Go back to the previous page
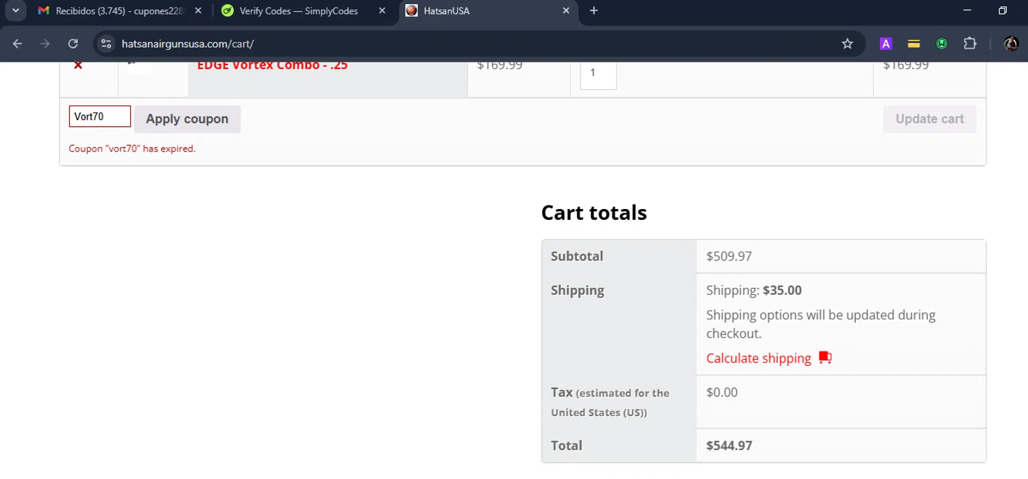 (x=18, y=44)
